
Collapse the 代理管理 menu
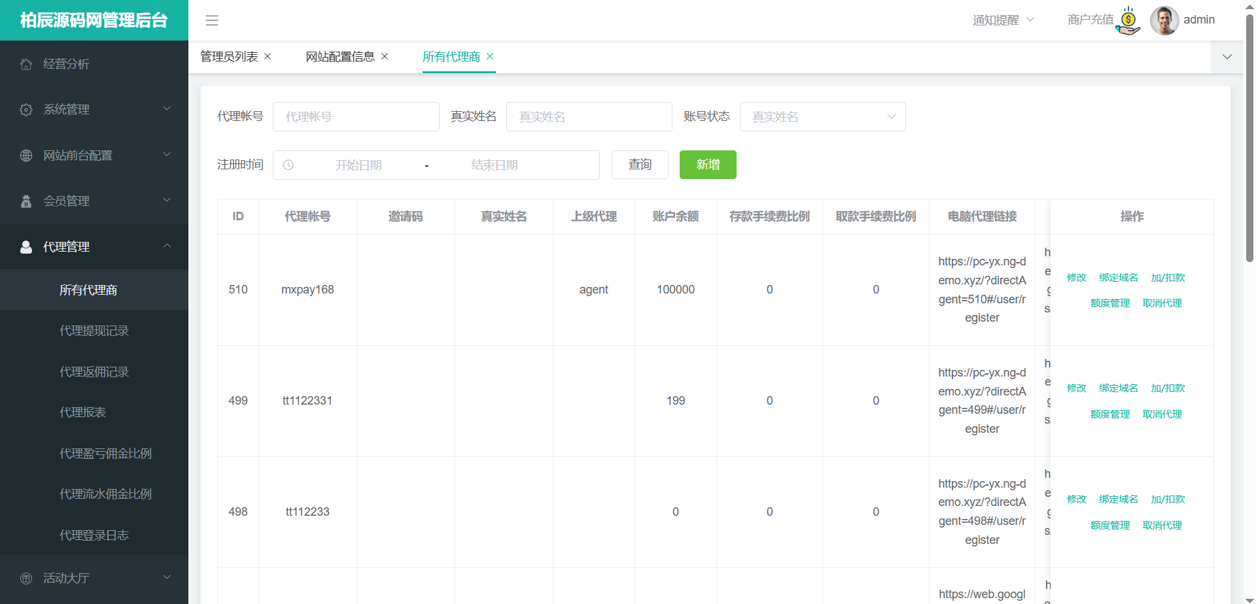point(167,246)
